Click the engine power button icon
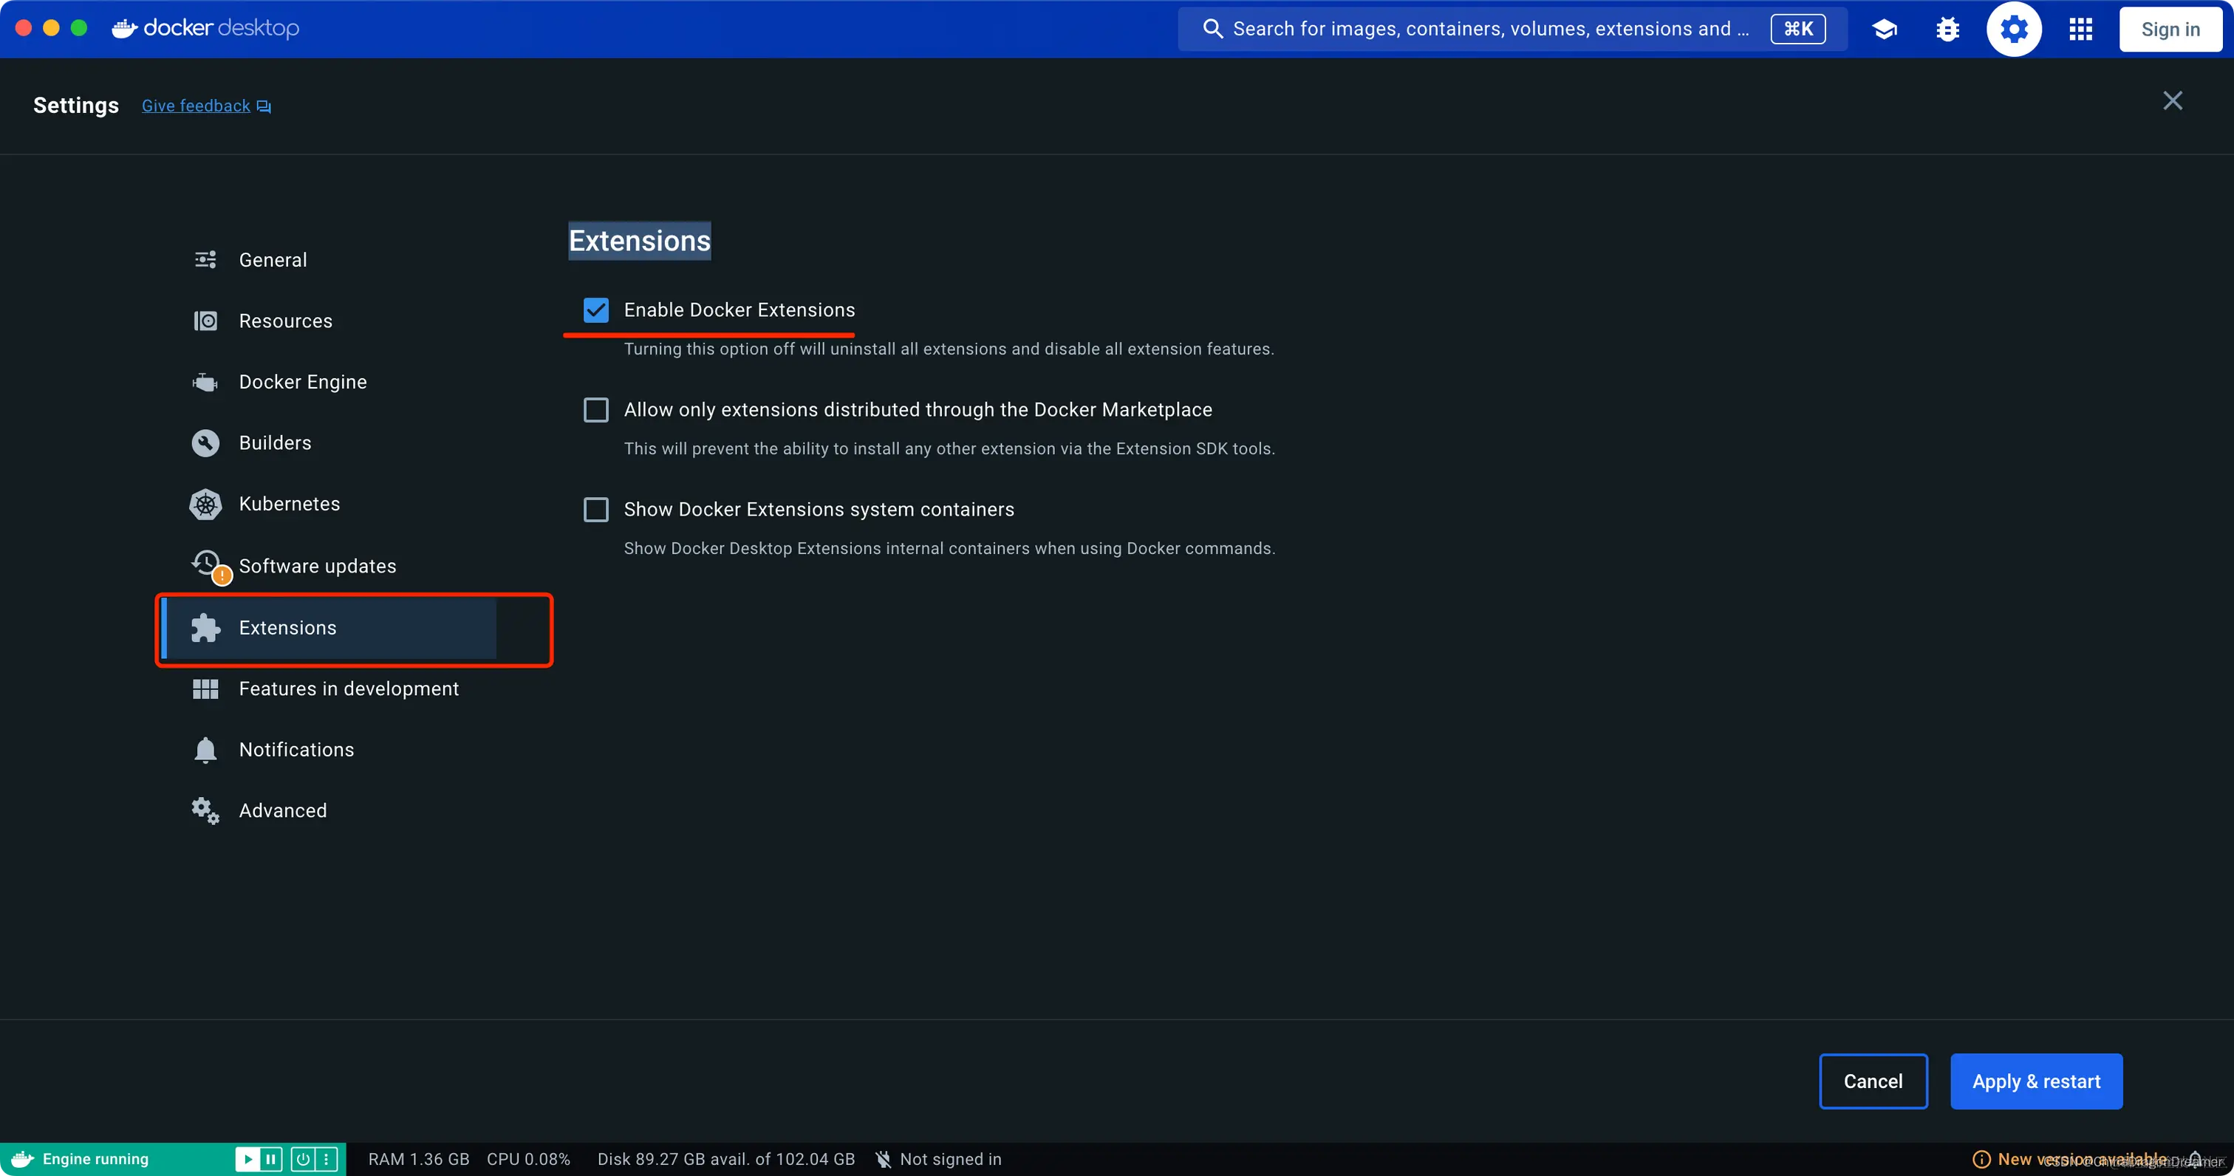Viewport: 2234px width, 1176px height. (x=303, y=1159)
